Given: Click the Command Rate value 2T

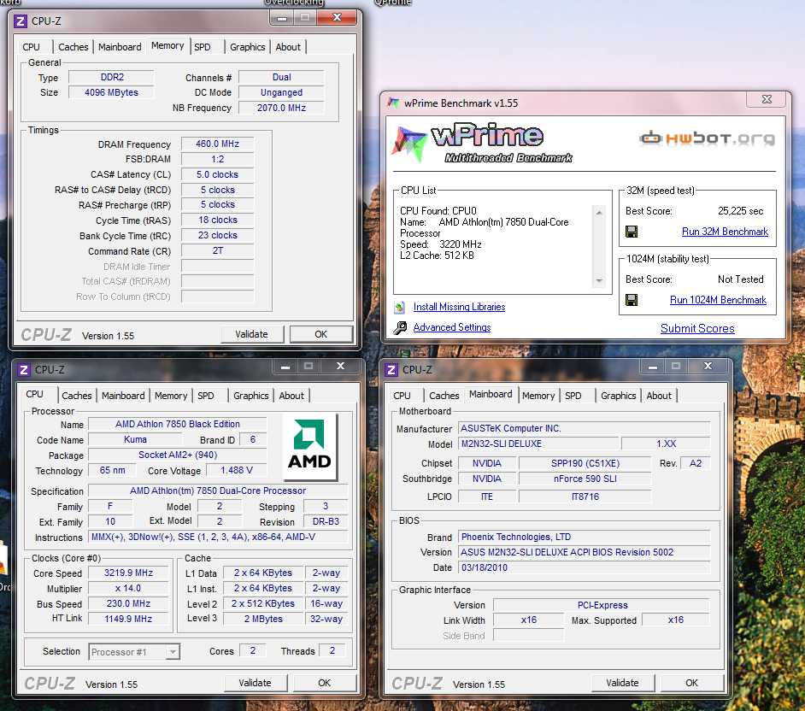Looking at the screenshot, I should click(x=218, y=250).
